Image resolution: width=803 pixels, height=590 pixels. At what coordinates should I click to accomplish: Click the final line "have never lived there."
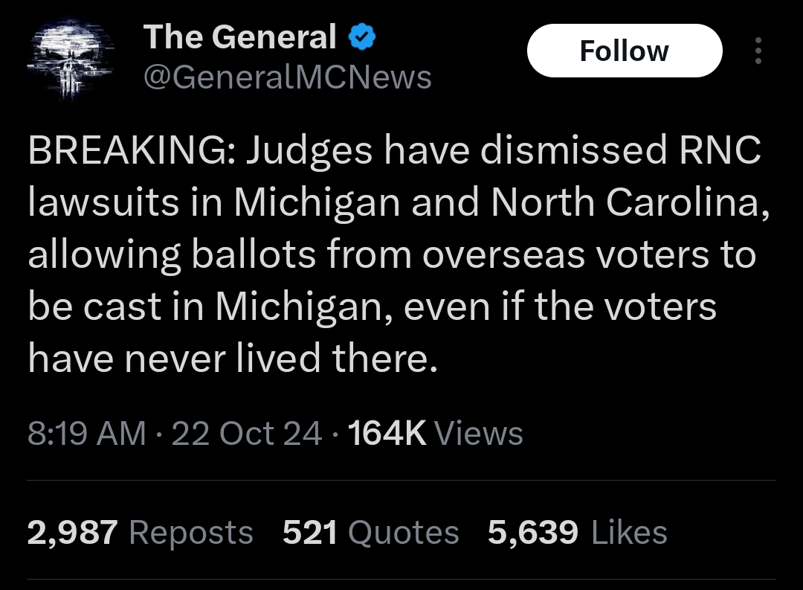pyautogui.click(x=229, y=359)
